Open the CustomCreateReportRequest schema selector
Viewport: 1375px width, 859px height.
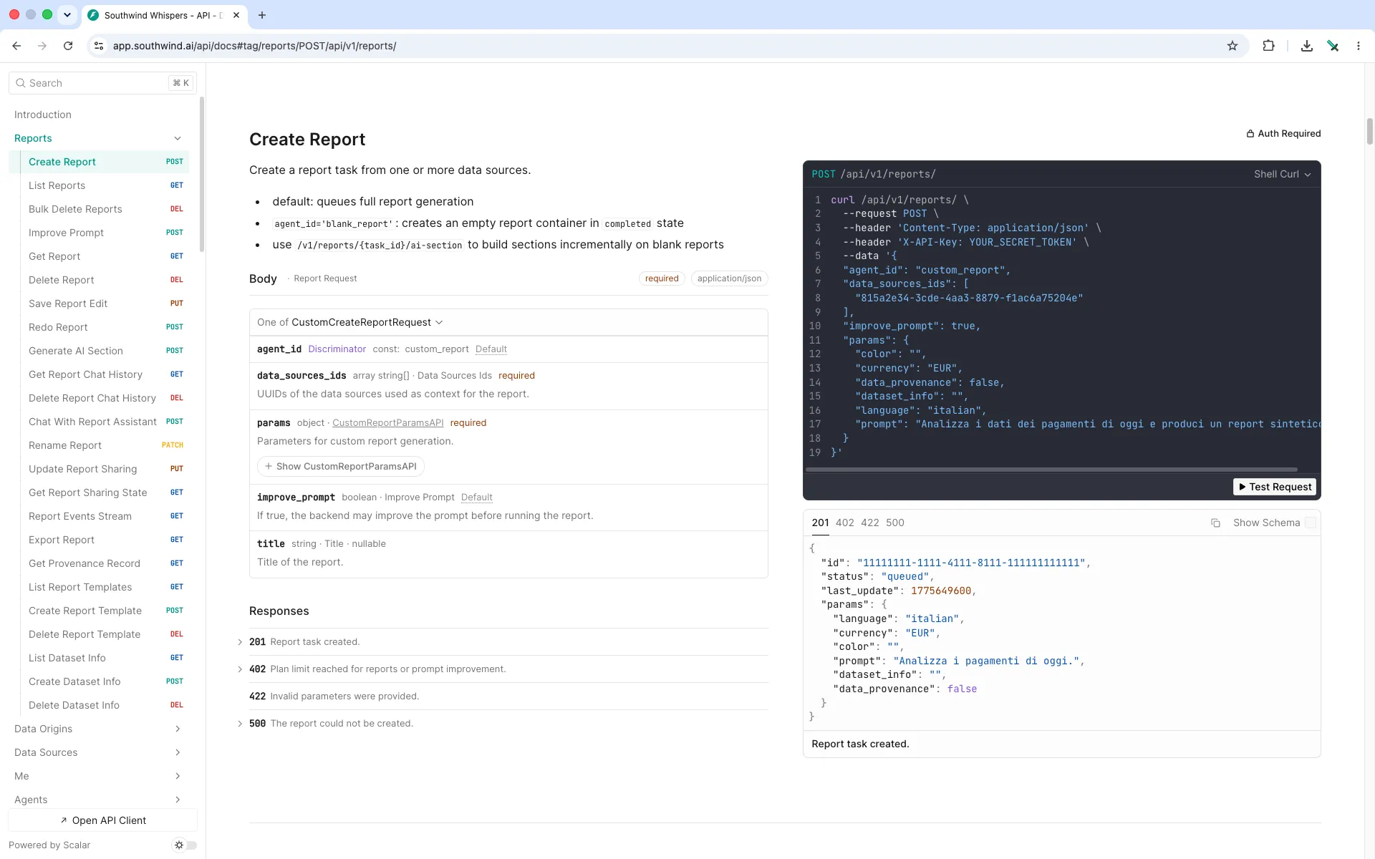pyautogui.click(x=367, y=323)
